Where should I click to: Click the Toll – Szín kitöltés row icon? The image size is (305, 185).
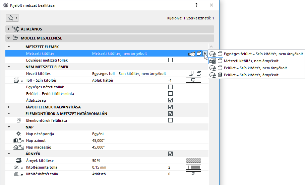tap(19, 80)
